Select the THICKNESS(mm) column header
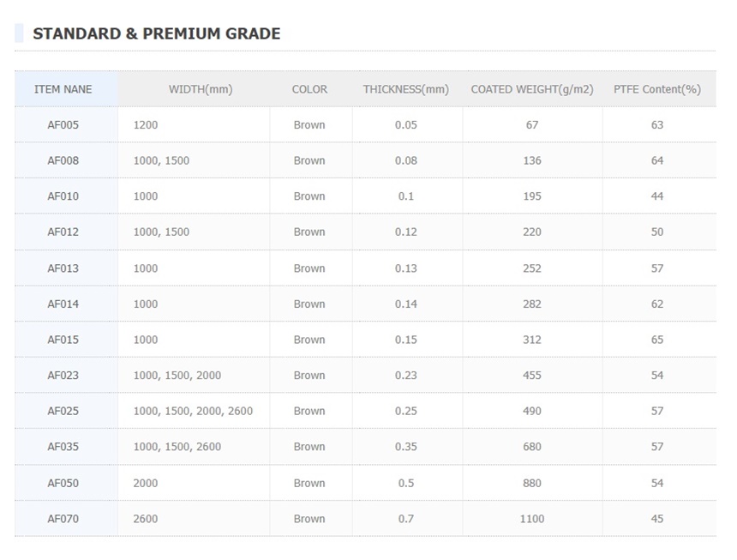 (x=405, y=89)
